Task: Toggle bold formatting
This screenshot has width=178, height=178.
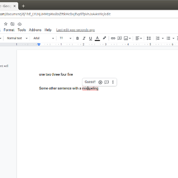Action: 77,38
